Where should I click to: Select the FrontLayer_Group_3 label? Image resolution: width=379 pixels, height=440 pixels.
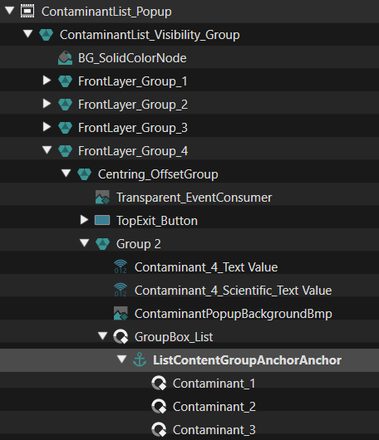coord(133,128)
